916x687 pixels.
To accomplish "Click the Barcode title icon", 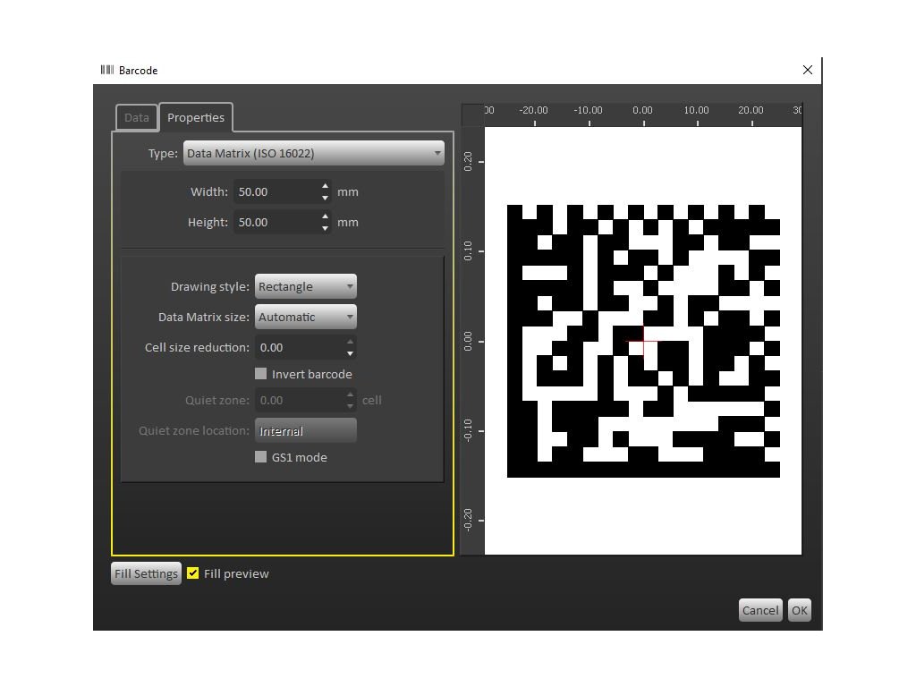I will click(x=107, y=70).
